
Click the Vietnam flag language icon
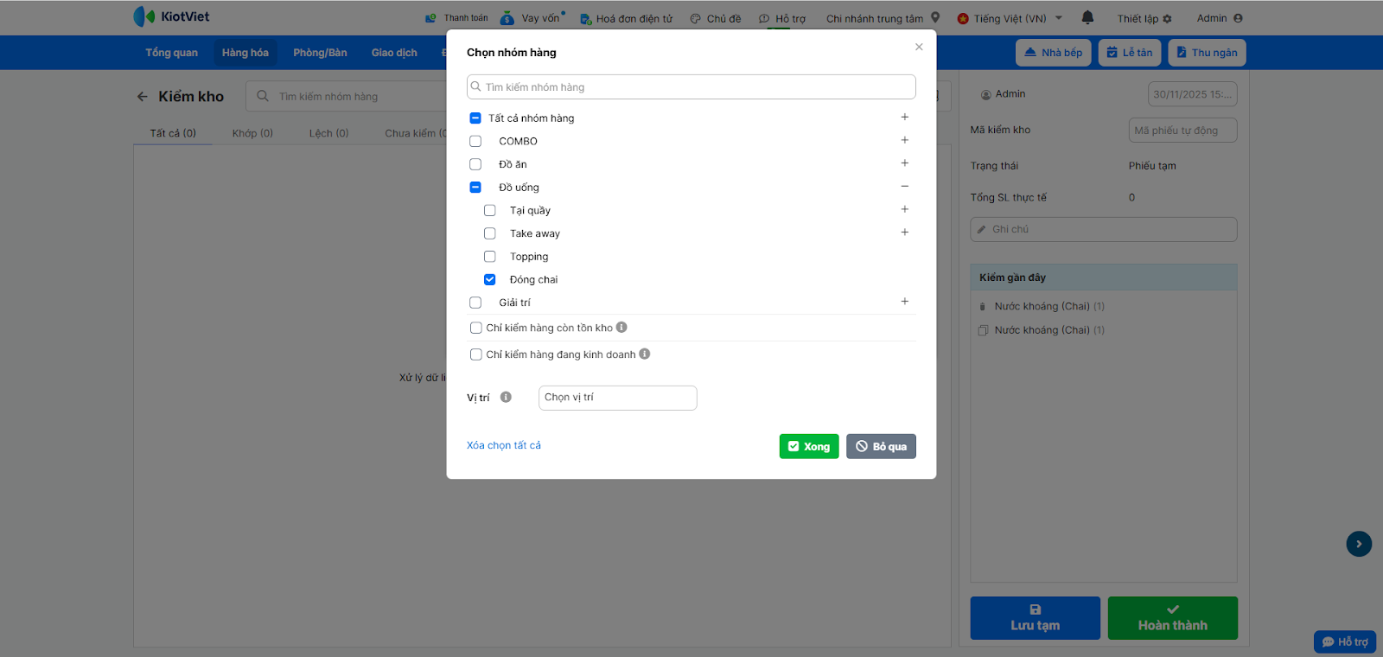click(x=963, y=18)
